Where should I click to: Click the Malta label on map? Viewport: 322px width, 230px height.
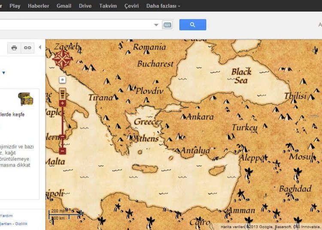point(55,162)
